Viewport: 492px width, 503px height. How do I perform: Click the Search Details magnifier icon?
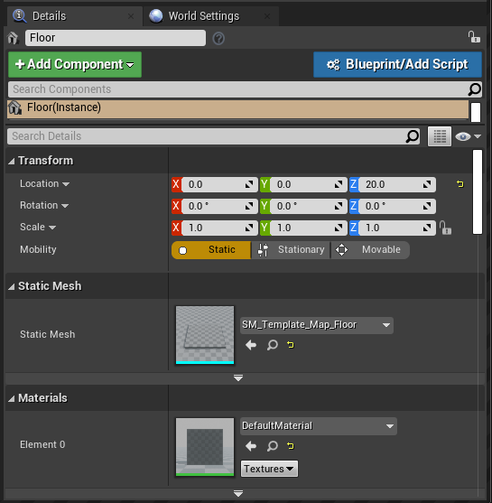(x=413, y=136)
